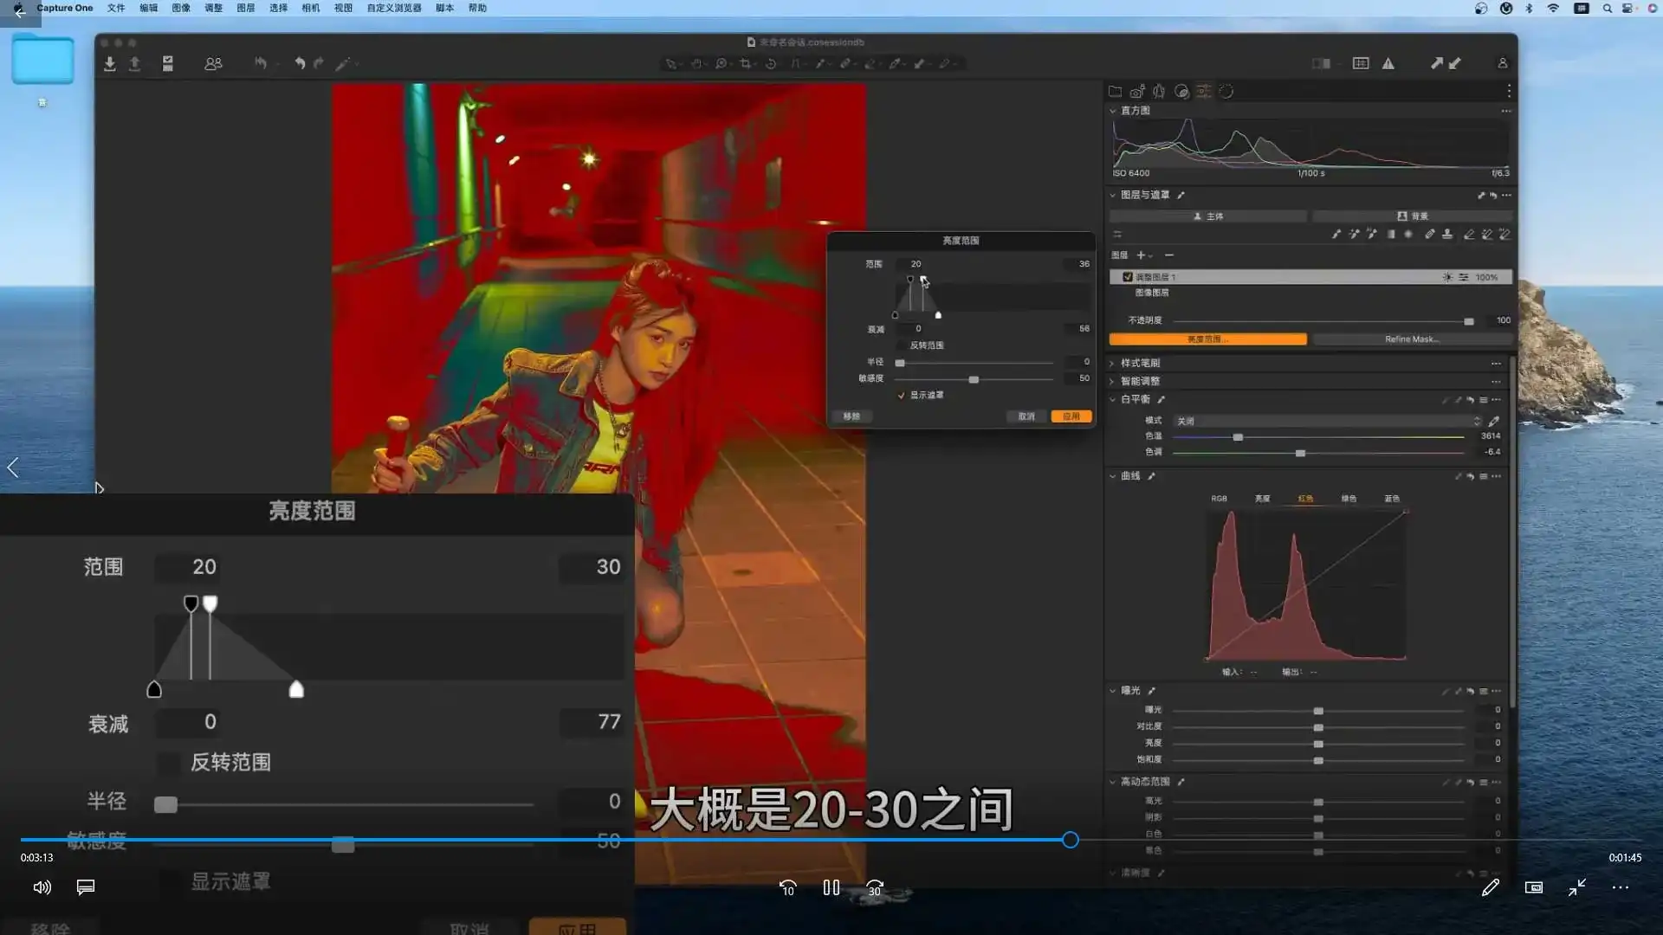Open the grid view toolbar icon
This screenshot has width=1663, height=935.
click(1361, 63)
